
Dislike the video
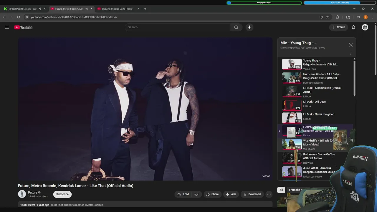(x=196, y=194)
